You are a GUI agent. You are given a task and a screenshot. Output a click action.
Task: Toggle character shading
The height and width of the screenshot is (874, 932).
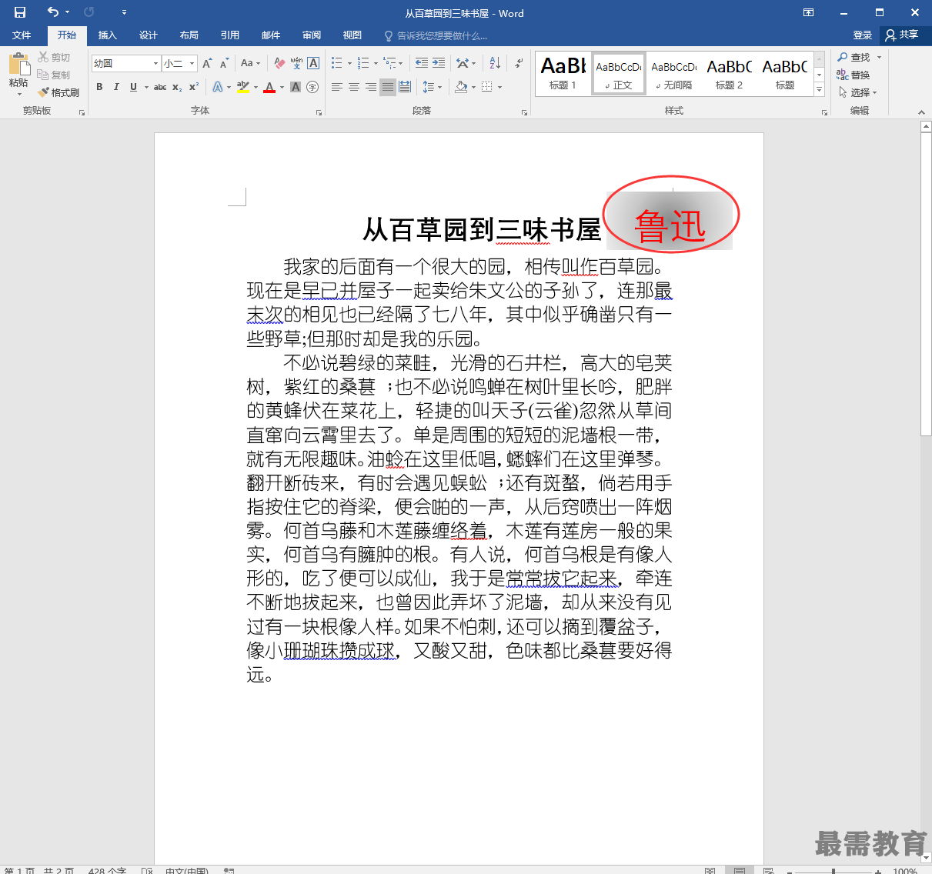point(297,87)
